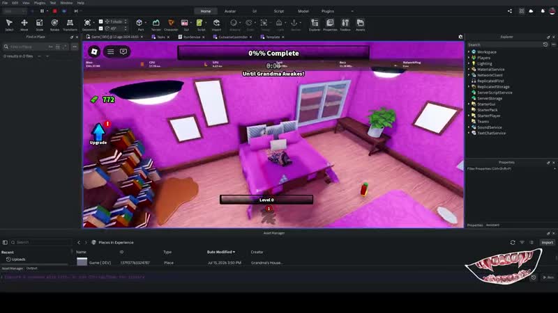Open the Character tool
This screenshot has height=313, width=558.
[171, 24]
